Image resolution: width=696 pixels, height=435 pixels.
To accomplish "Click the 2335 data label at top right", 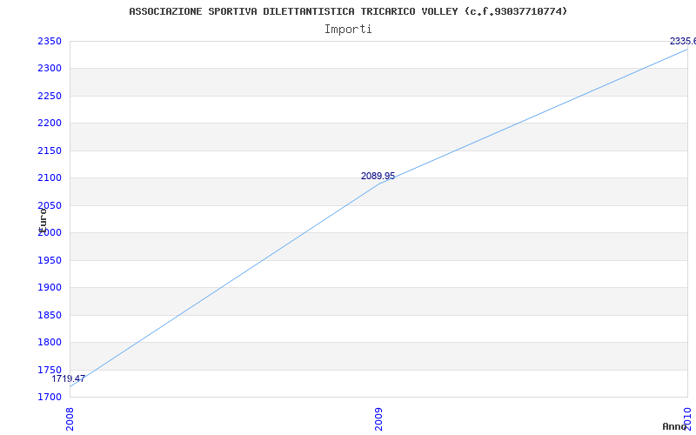I will [x=683, y=41].
